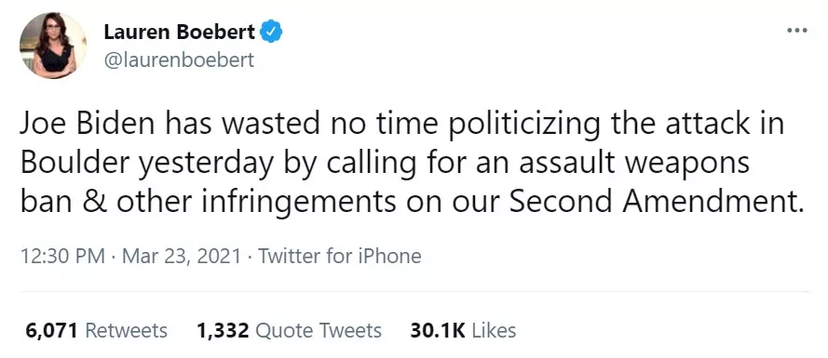
Task: Click the word yesterday in tweet
Action: (206, 165)
